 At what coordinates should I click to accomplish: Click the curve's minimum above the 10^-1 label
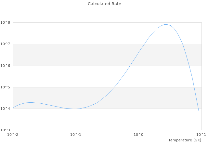[75, 109]
